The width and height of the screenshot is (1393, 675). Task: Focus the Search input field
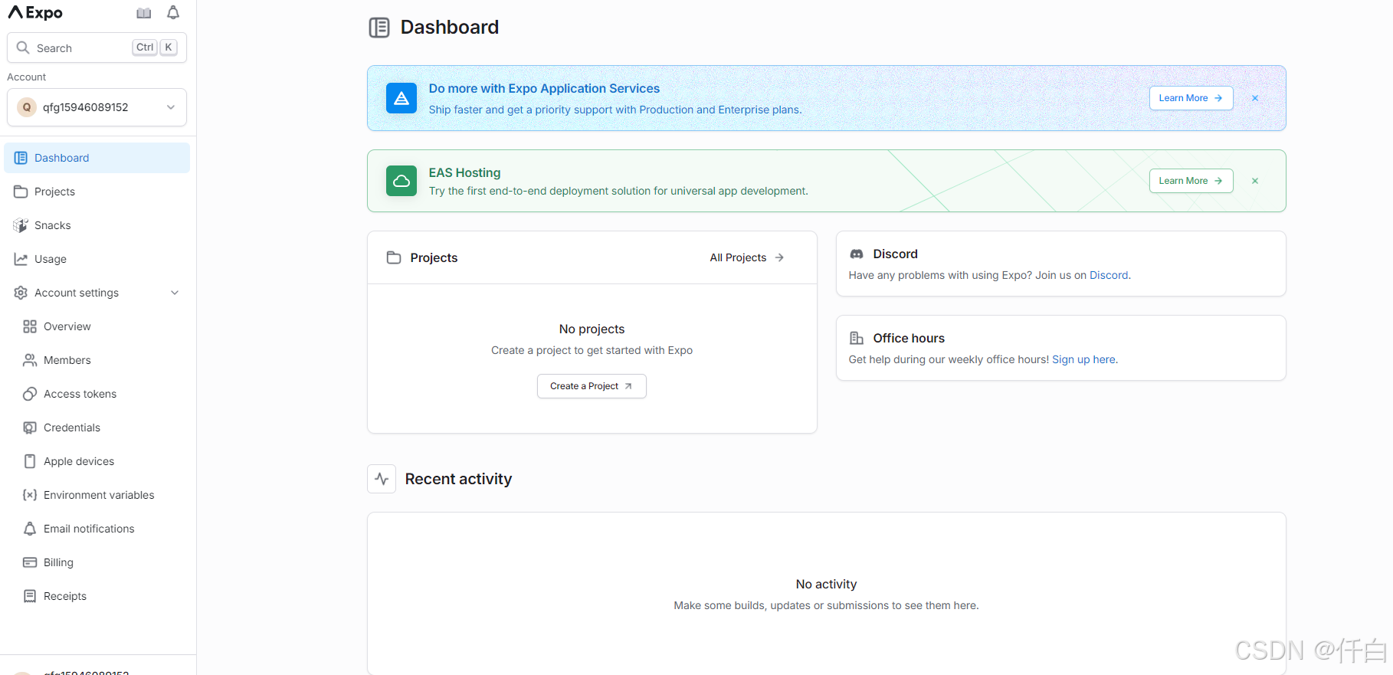tap(97, 48)
